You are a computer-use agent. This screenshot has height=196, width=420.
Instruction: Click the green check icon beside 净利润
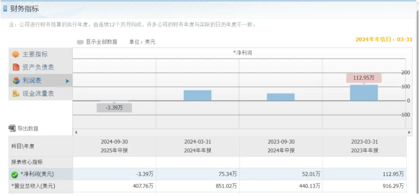tap(15, 175)
